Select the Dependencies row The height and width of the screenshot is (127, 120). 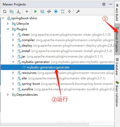pyautogui.click(x=58, y=95)
